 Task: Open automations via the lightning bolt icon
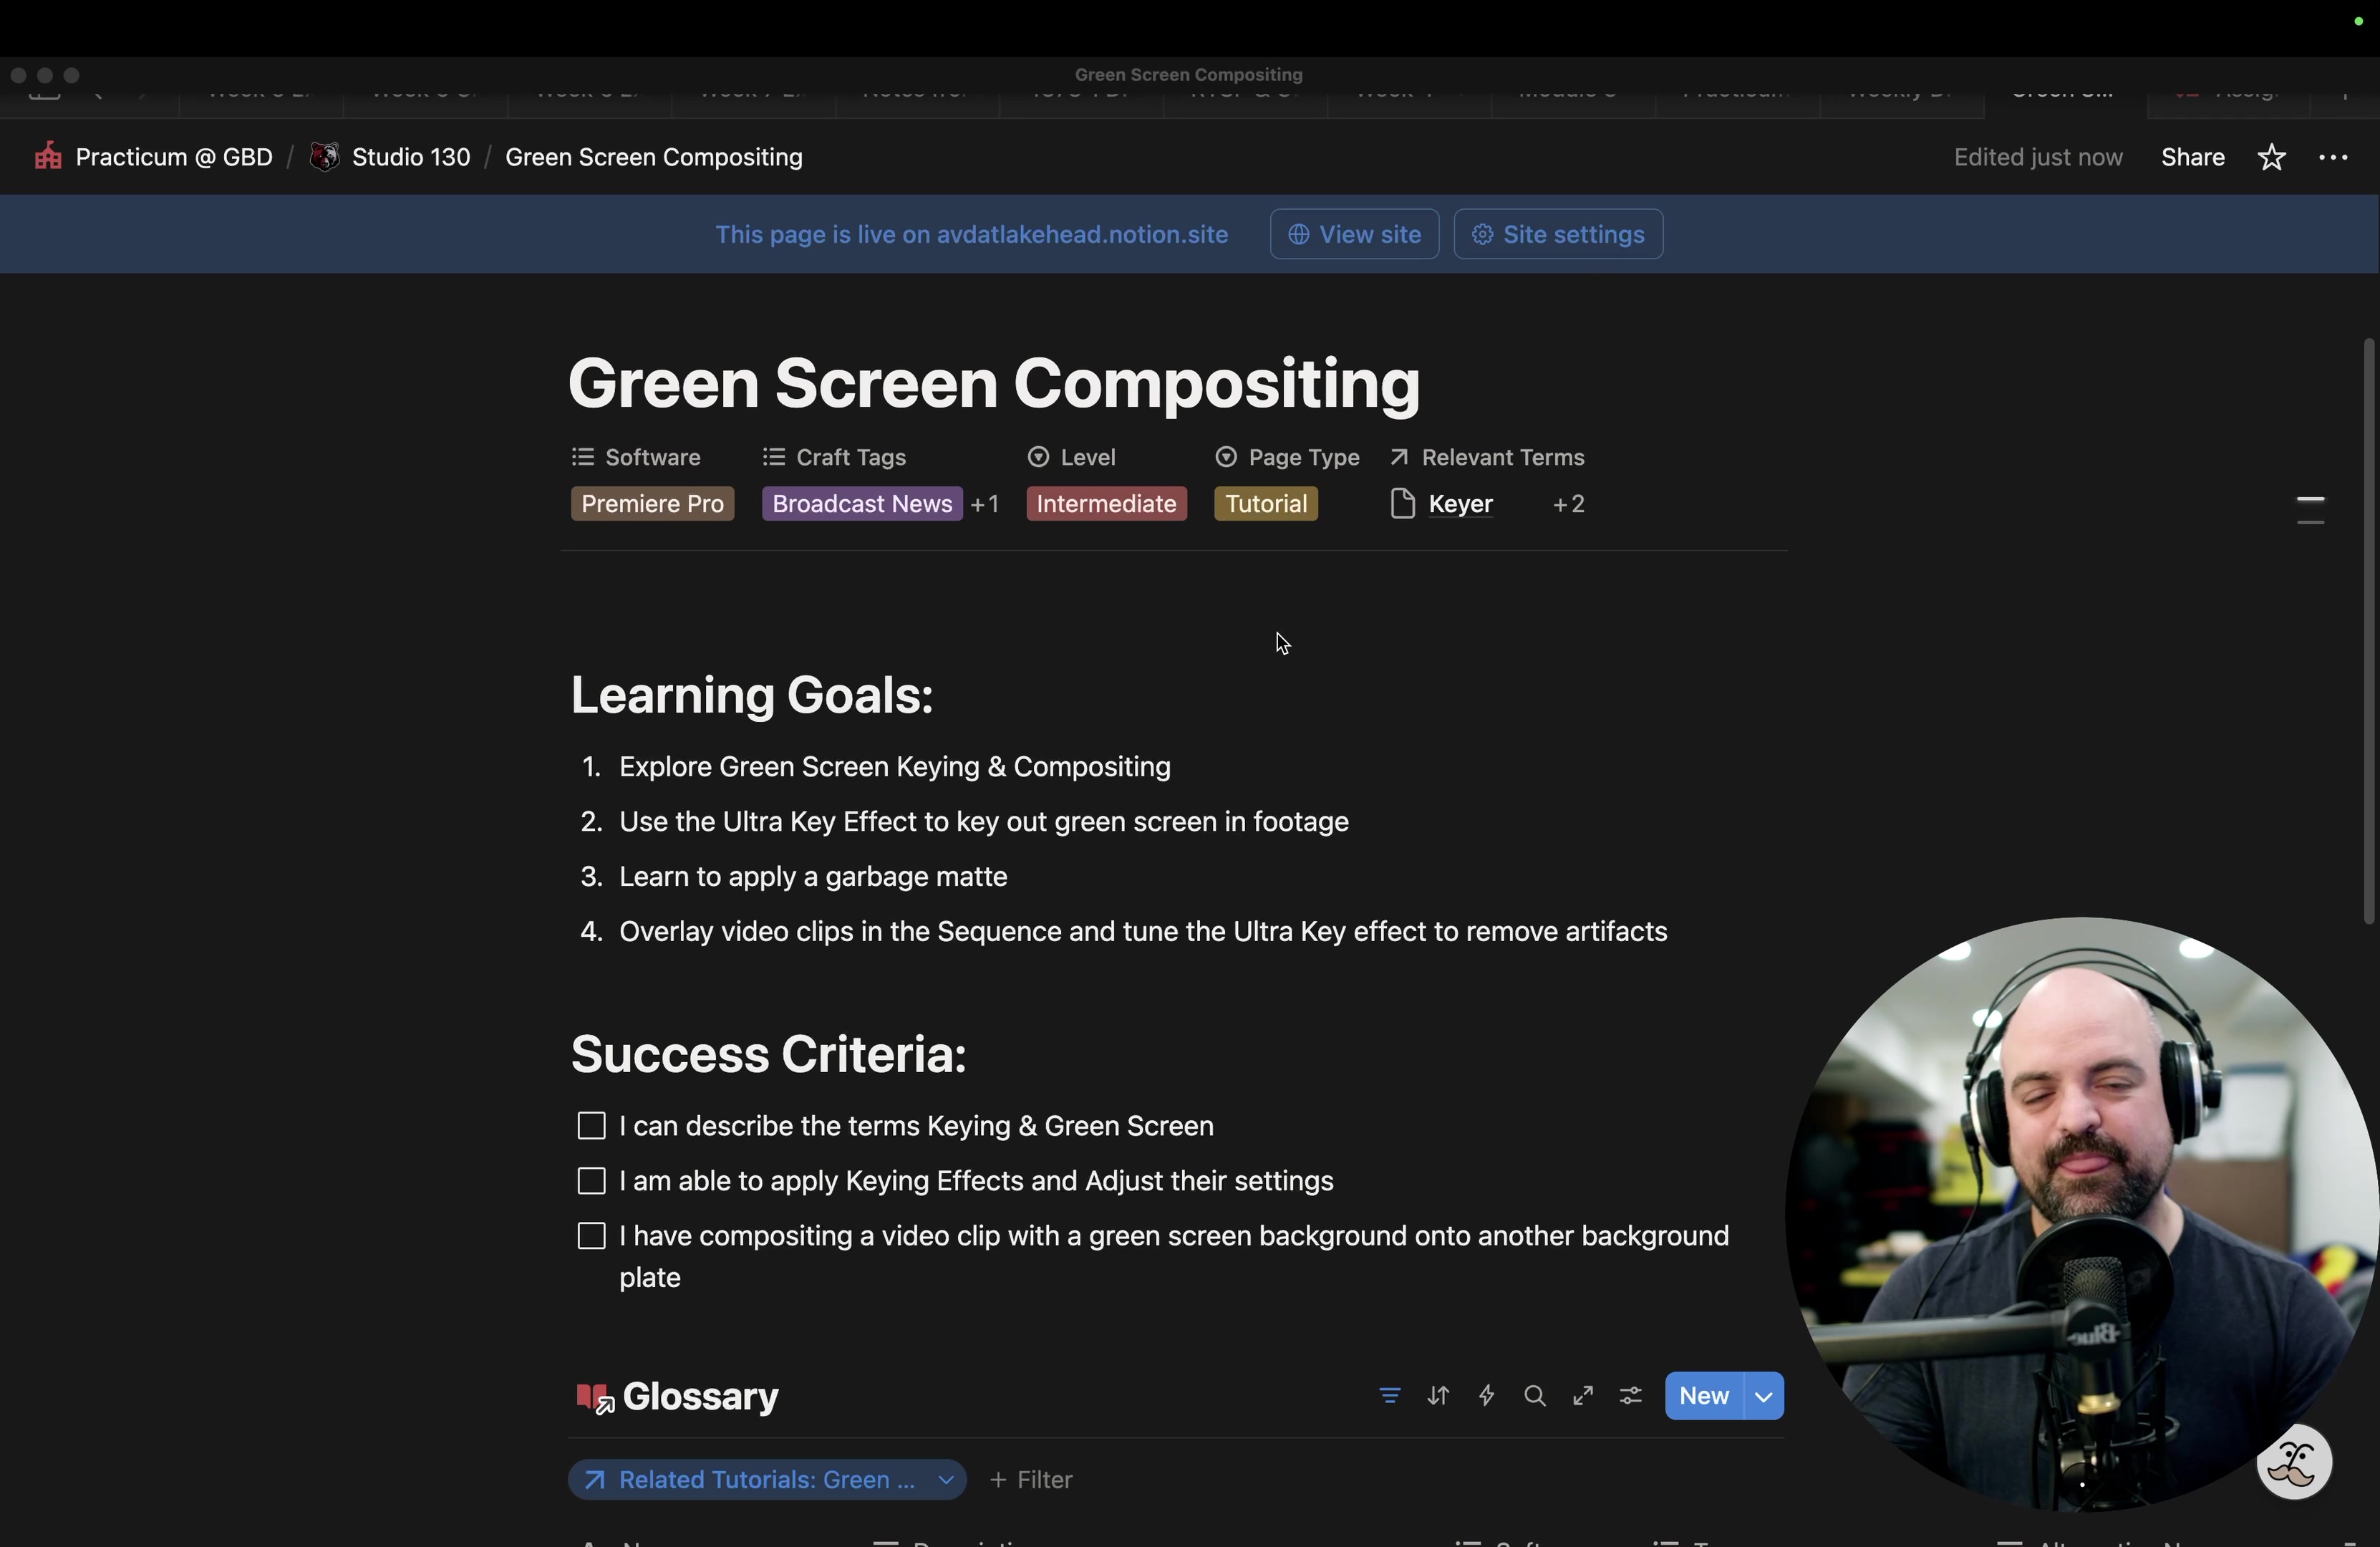click(1486, 1395)
